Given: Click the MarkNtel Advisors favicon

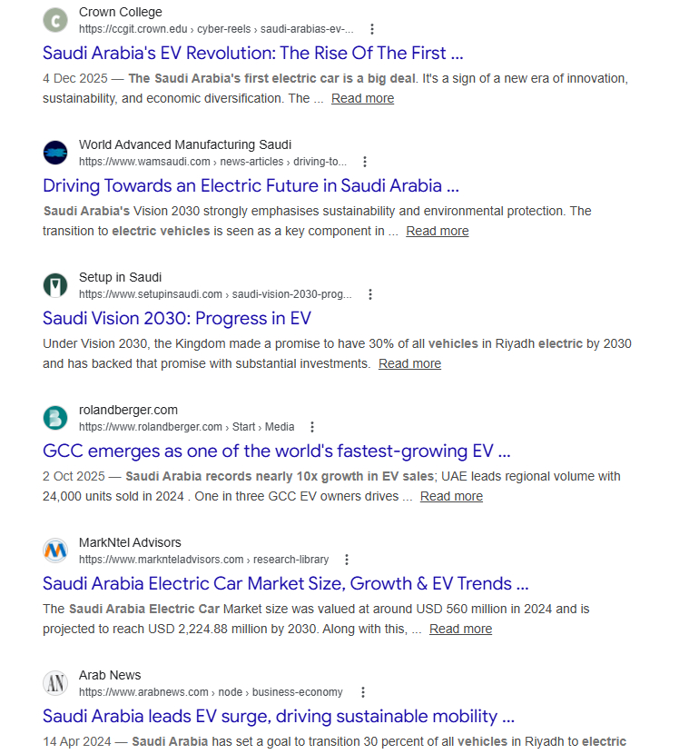Looking at the screenshot, I should pos(55,551).
